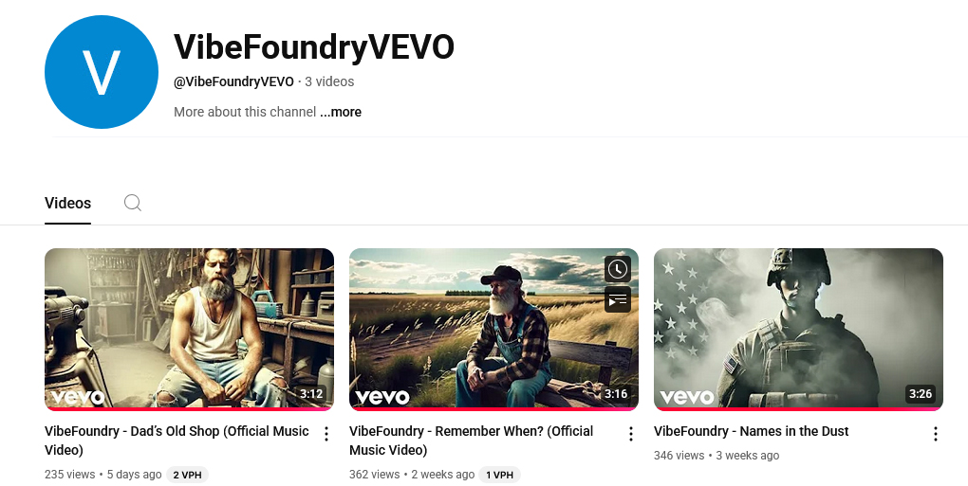Screen dimensions: 968x486
Task: Click the VibeFoundryVEVO channel name heading
Action: coord(313,47)
